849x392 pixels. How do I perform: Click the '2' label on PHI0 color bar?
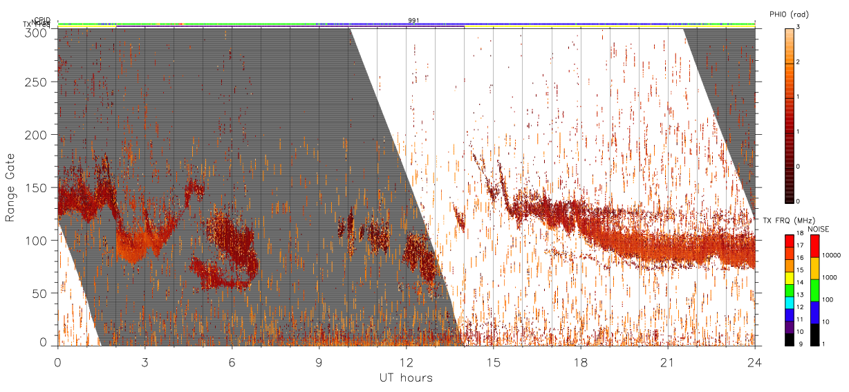pyautogui.click(x=799, y=63)
